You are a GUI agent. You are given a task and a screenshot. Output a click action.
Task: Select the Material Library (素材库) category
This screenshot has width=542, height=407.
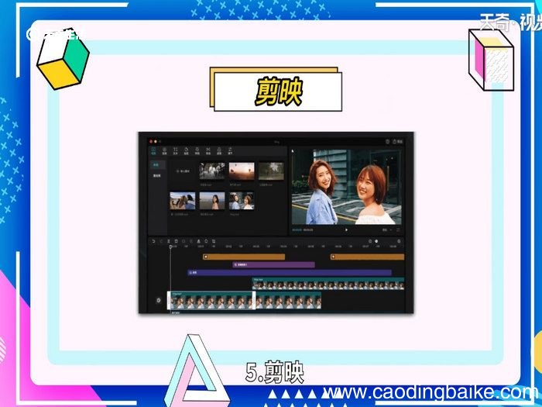[157, 175]
